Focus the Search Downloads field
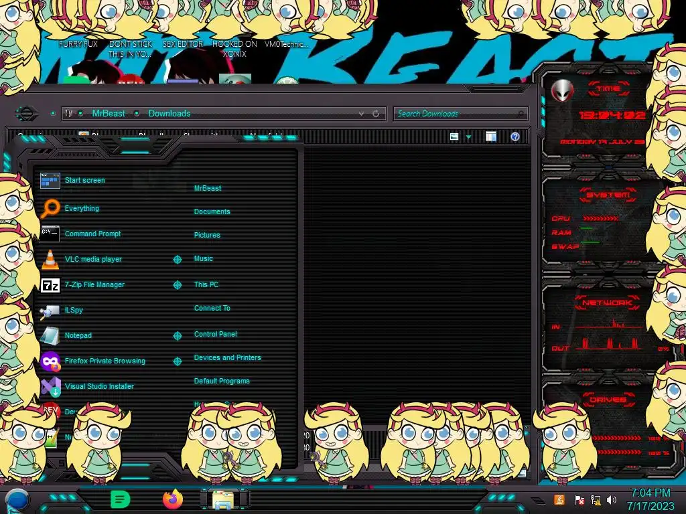Image resolution: width=686 pixels, height=514 pixels. 460,114
